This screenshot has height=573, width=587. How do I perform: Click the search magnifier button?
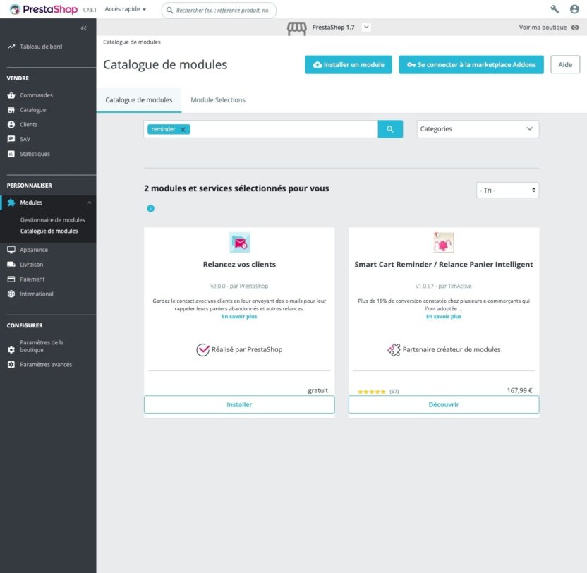390,129
